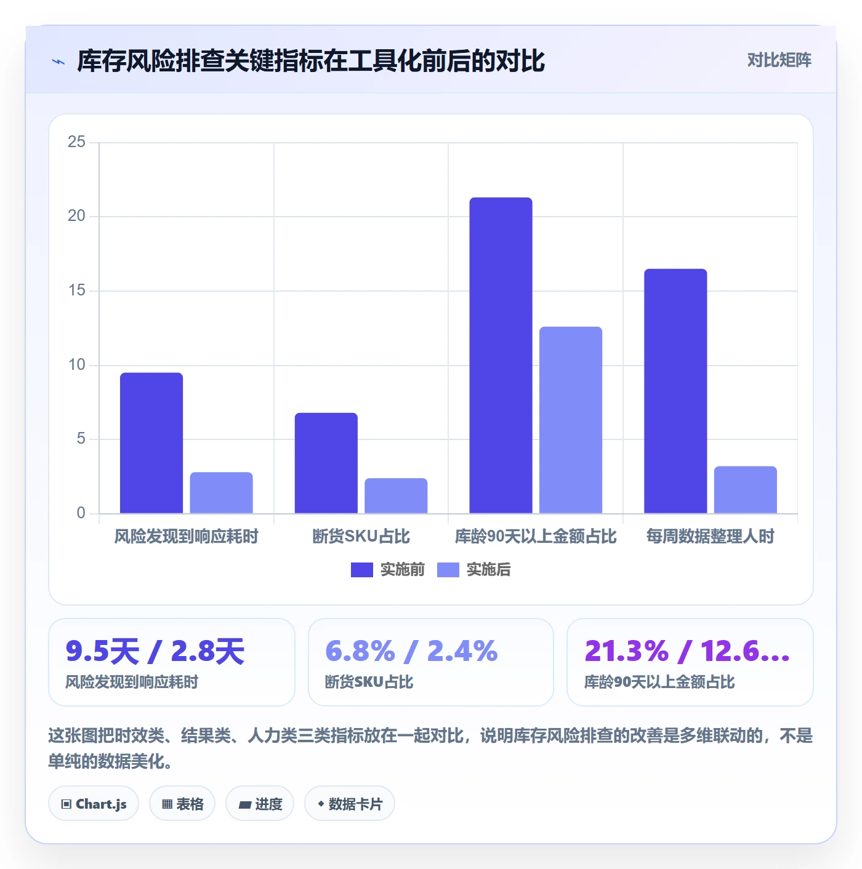Click 实施前 bar for 风险发现到响应耗时

[151, 443]
